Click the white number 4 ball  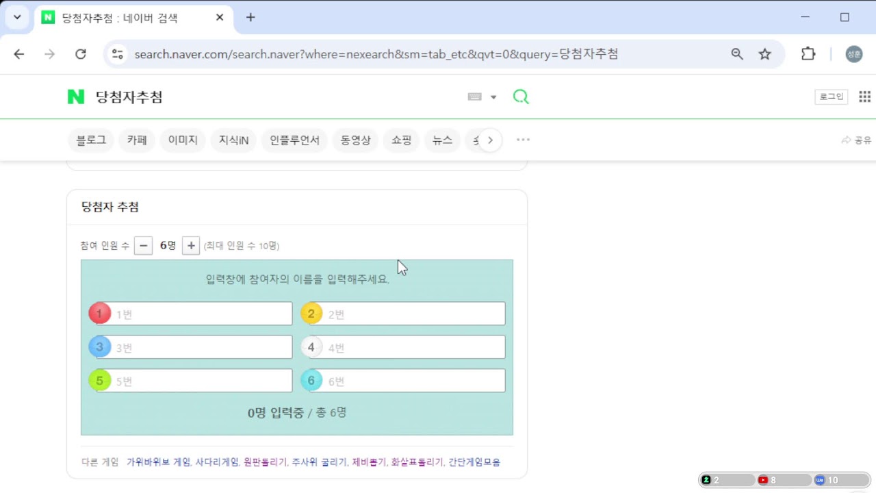(311, 347)
